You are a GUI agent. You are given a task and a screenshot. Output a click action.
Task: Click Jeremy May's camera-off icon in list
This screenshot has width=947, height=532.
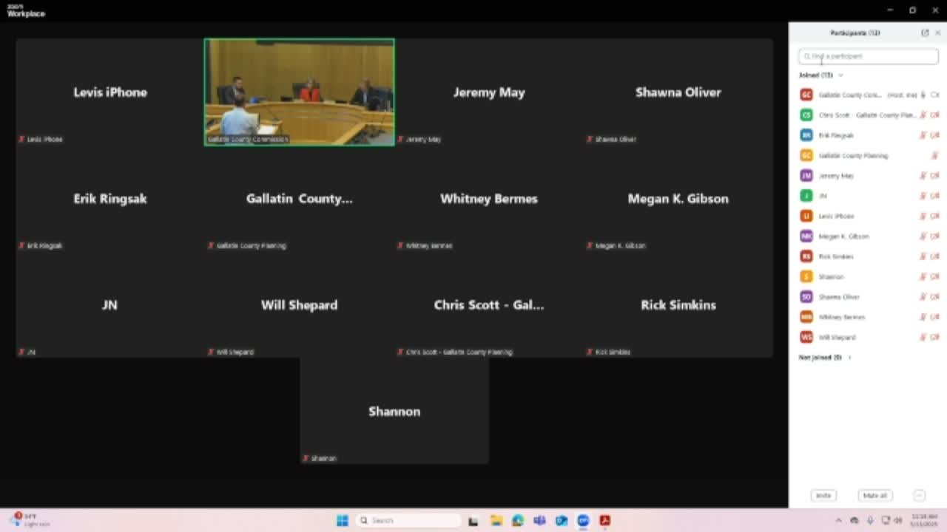(x=934, y=176)
